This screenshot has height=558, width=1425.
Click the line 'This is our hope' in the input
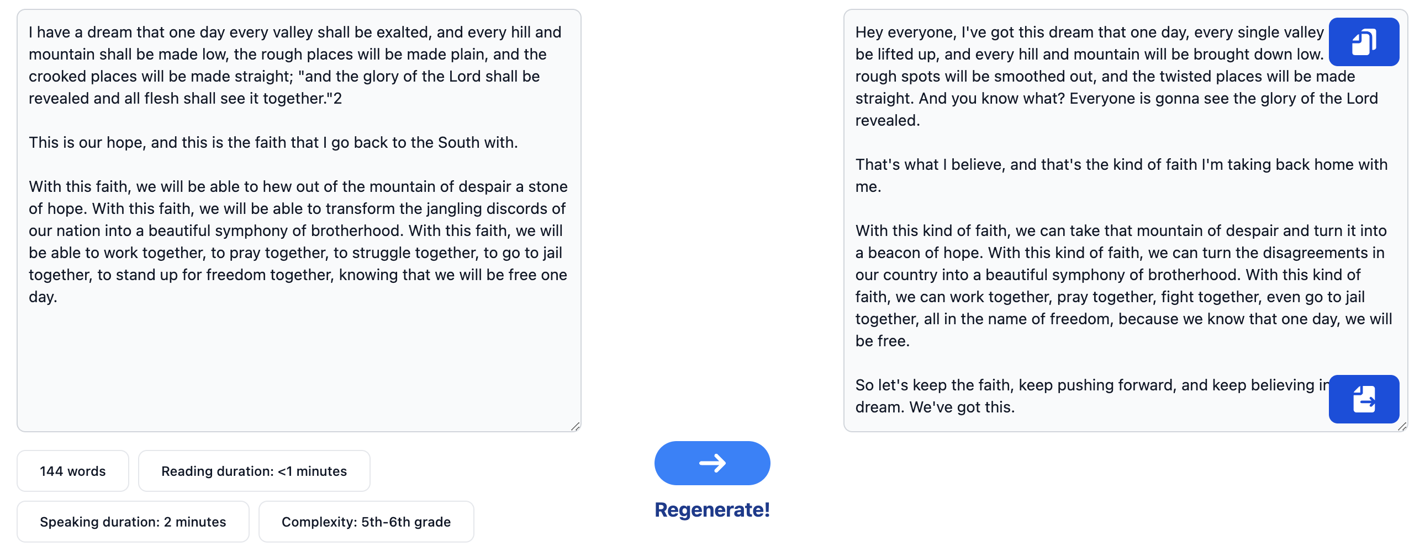coord(273,143)
